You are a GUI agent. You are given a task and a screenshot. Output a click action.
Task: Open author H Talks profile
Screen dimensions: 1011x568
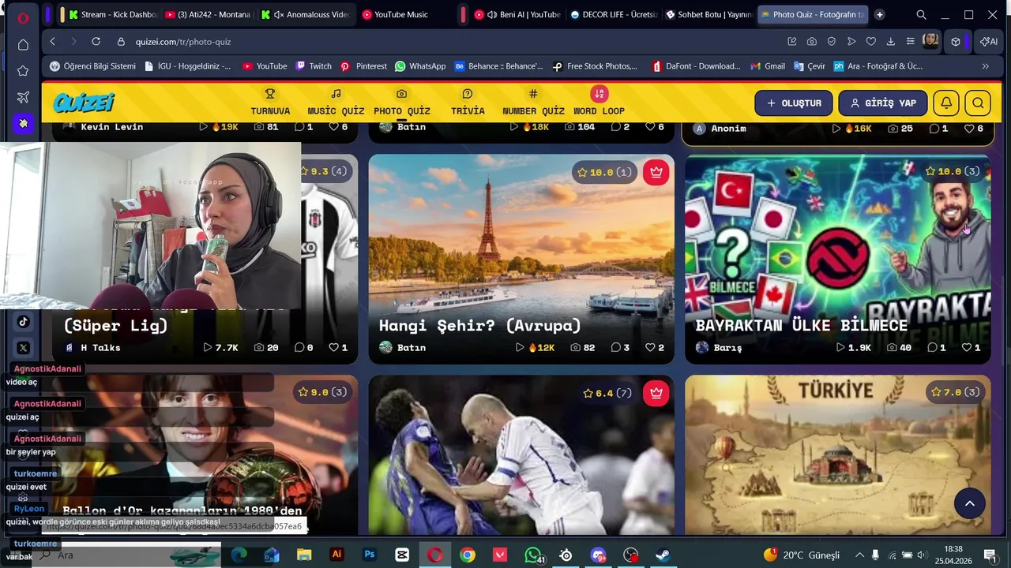click(92, 347)
